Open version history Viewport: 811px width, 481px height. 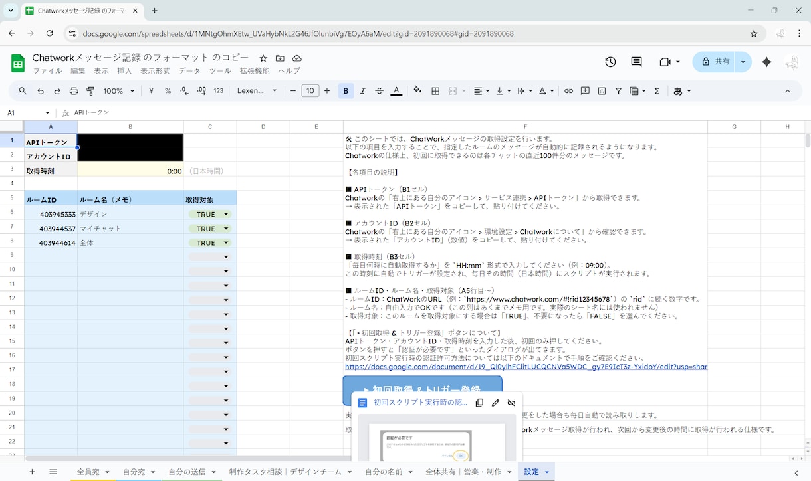click(x=610, y=62)
